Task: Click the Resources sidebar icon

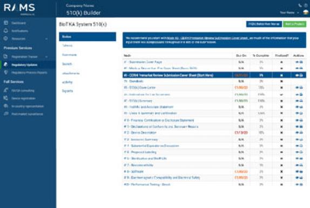Action: tap(6, 38)
